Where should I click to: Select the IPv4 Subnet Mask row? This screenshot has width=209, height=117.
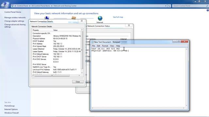[56, 46]
